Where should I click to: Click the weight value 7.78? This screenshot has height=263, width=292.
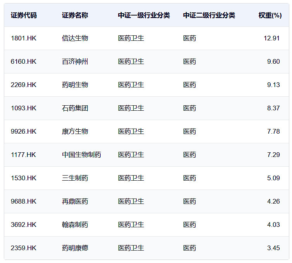click(x=273, y=131)
